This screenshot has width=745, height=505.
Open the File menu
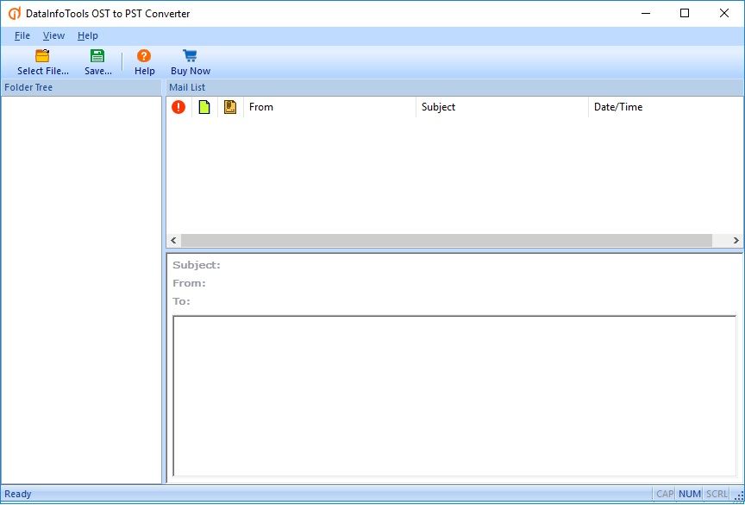(x=22, y=35)
